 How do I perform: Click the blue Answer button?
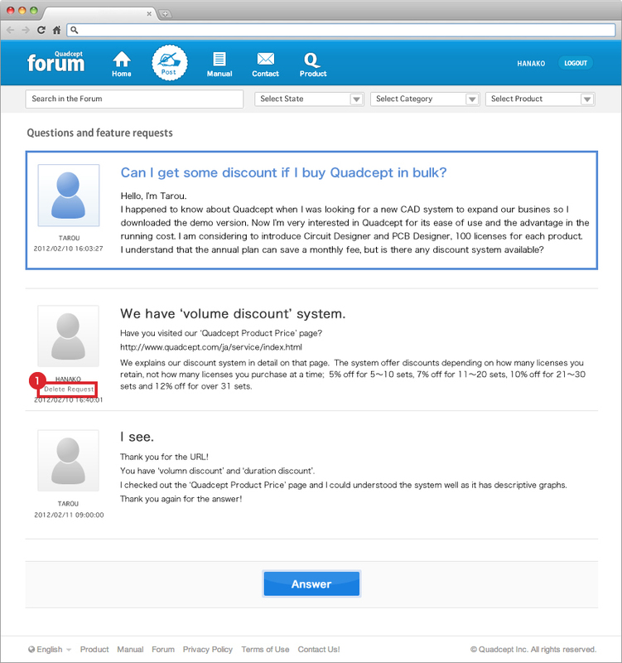pyautogui.click(x=311, y=584)
